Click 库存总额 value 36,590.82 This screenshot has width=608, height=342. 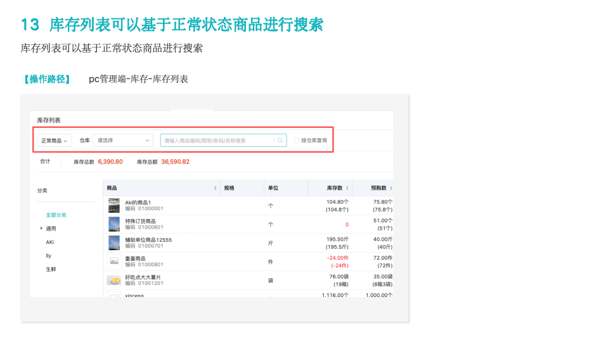pos(175,162)
